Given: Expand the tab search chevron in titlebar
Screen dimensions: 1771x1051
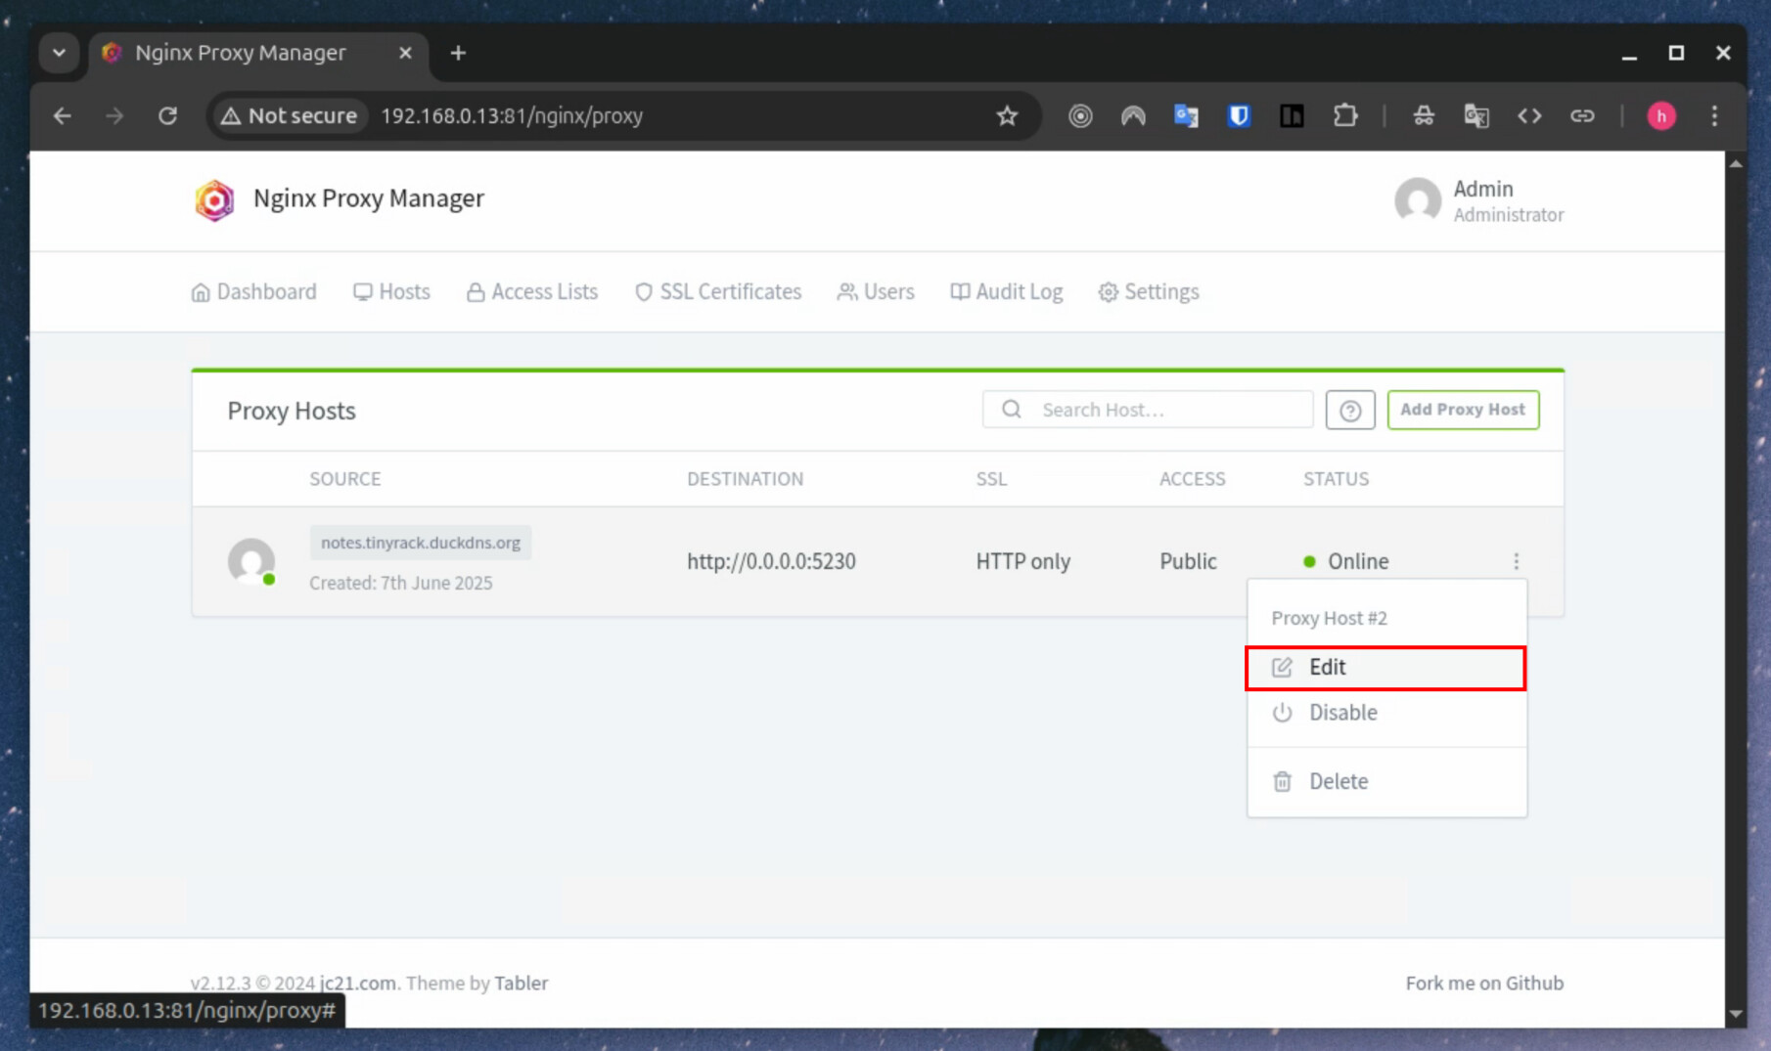Looking at the screenshot, I should coord(59,53).
